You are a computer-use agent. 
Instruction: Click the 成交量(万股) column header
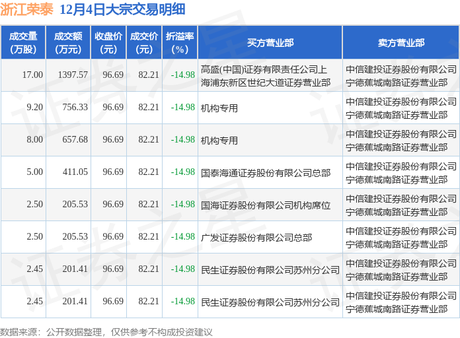pyautogui.click(x=23, y=42)
